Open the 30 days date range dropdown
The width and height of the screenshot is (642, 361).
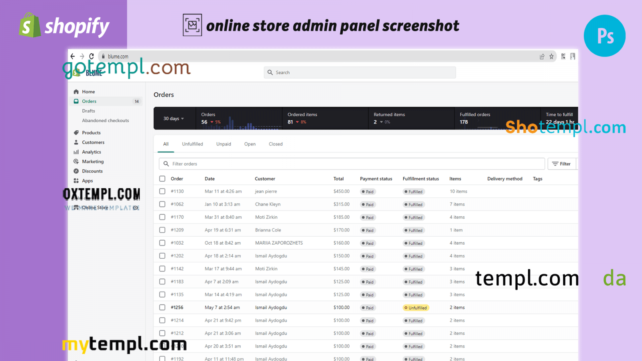click(173, 119)
